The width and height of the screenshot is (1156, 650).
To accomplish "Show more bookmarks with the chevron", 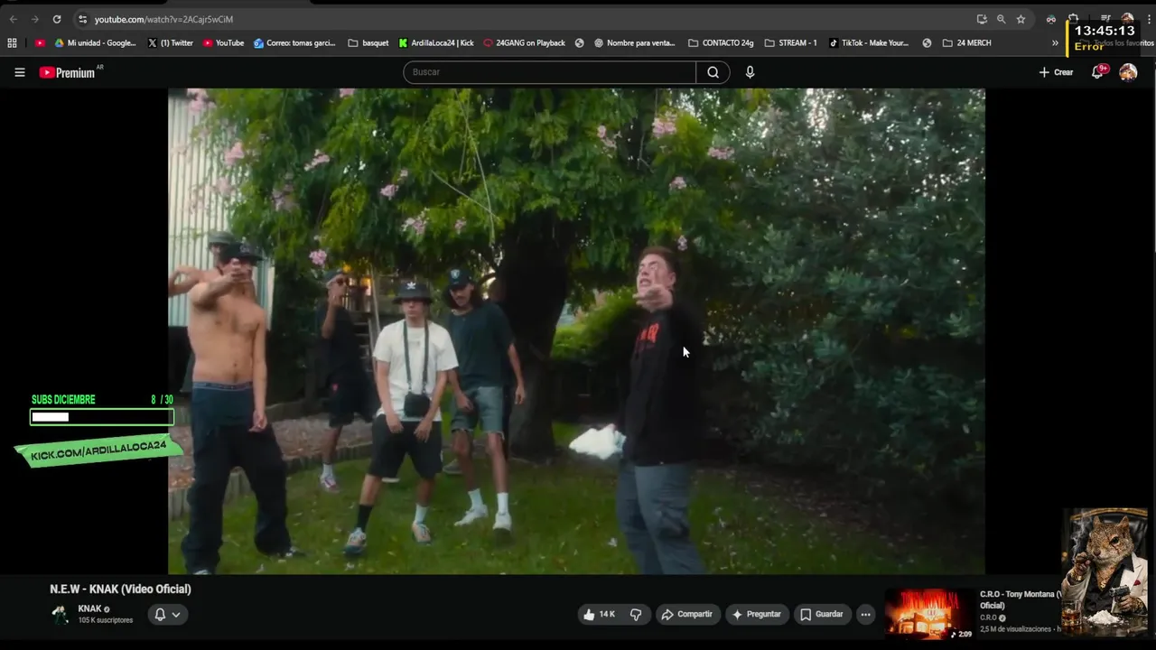I will [1055, 42].
